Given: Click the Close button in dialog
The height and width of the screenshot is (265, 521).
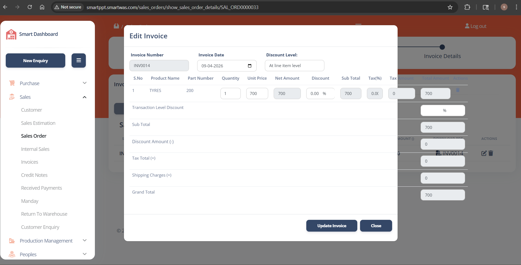Looking at the screenshot, I should [x=376, y=226].
